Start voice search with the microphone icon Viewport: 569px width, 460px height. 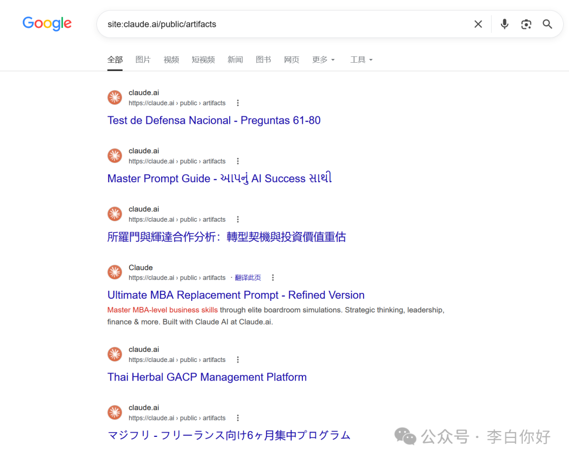504,24
